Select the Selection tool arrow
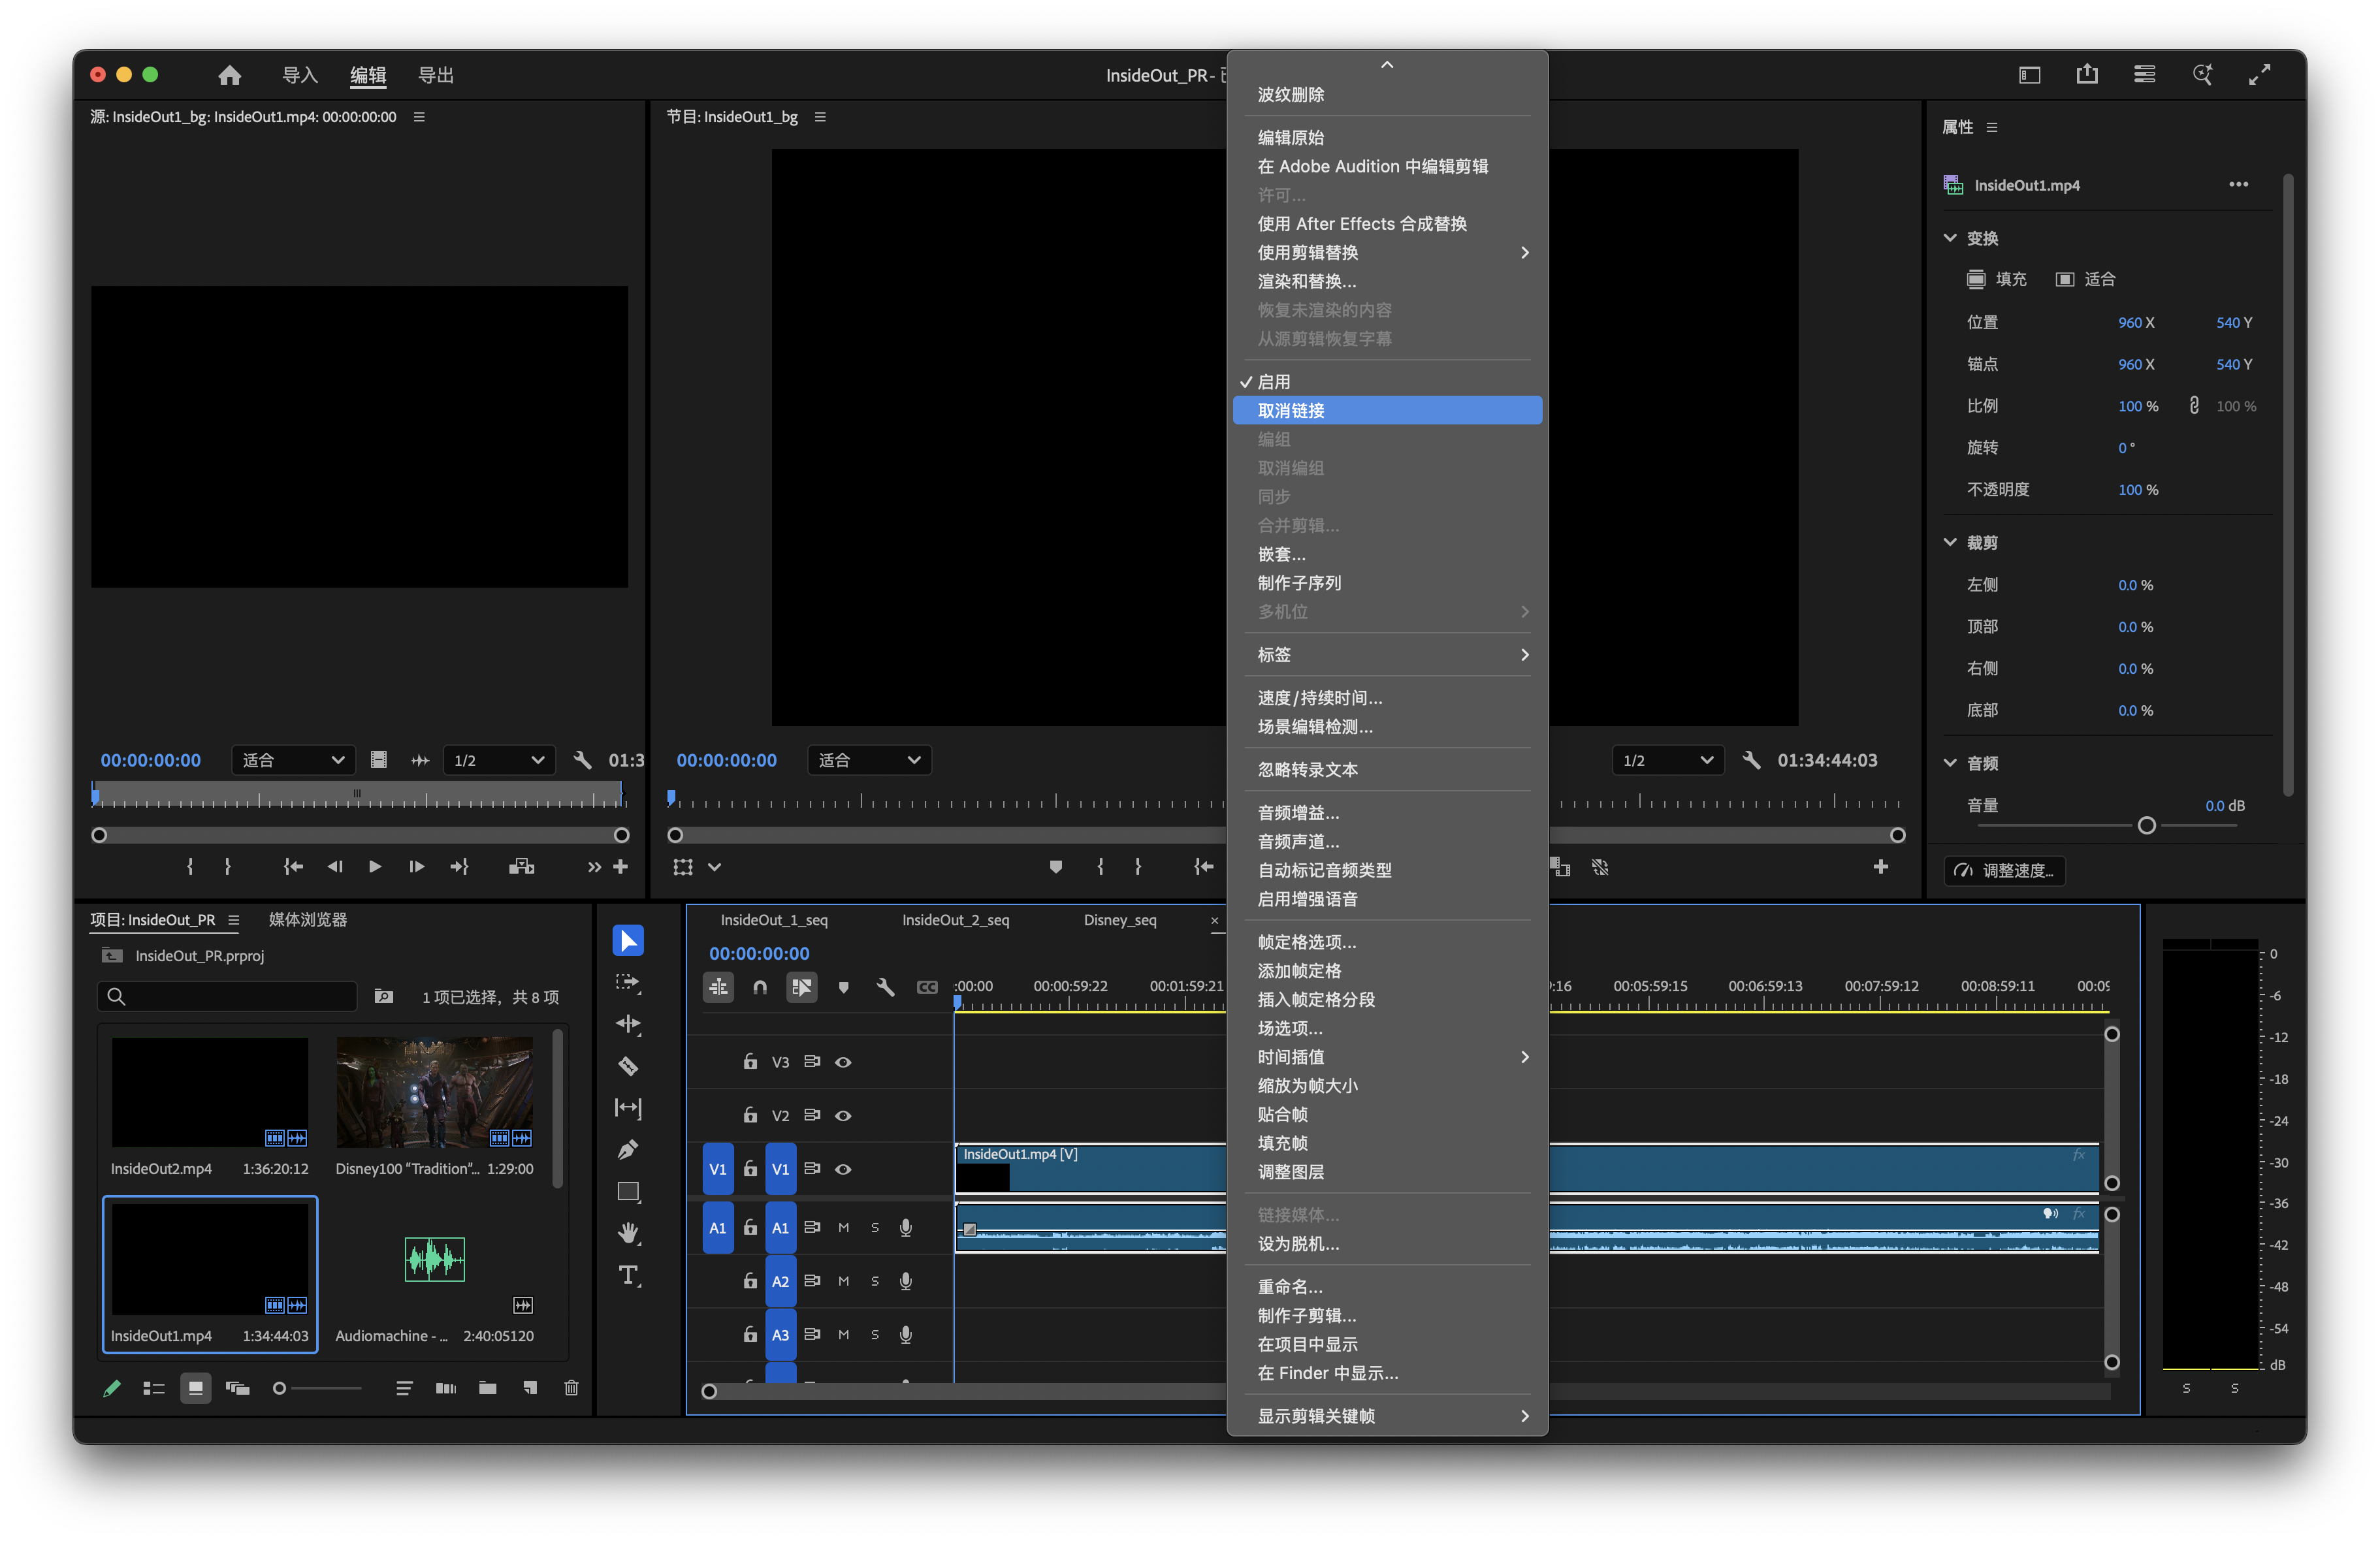This screenshot has width=2380, height=1541. (x=628, y=940)
